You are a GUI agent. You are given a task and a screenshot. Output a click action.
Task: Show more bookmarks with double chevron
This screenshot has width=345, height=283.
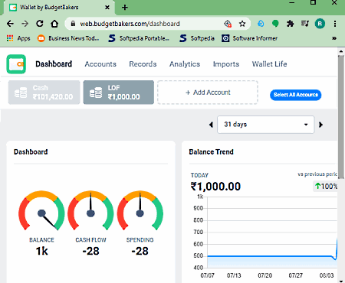(x=334, y=38)
